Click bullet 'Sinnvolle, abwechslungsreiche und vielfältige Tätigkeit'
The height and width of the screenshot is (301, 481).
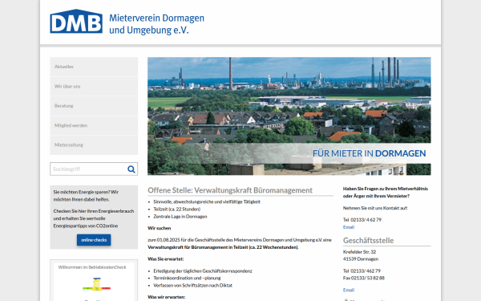[x=207, y=201]
